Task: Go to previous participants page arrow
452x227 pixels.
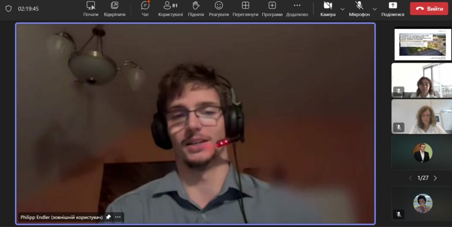Action: pyautogui.click(x=410, y=178)
